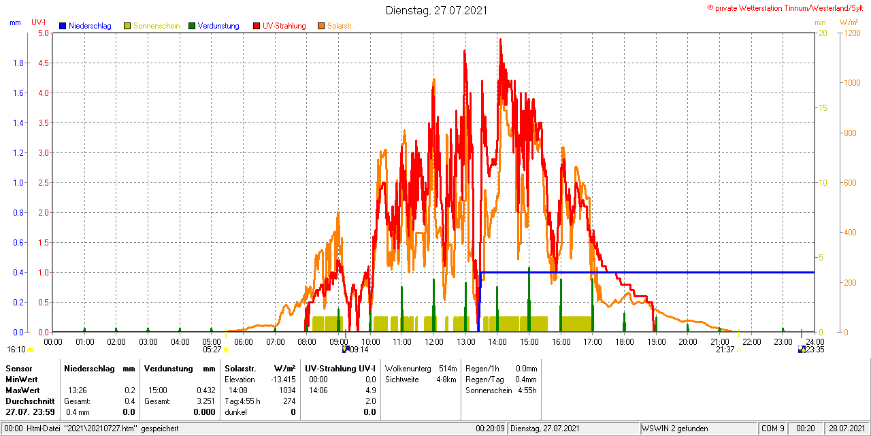Click the Sonnenschein duration 4:55h
Screen dimensions: 871x436
point(527,390)
